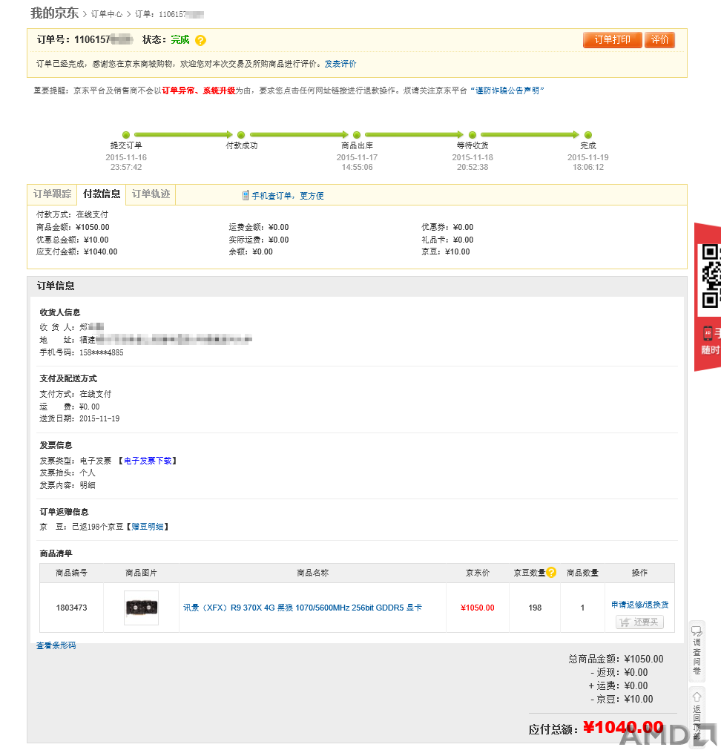Click the 发票抬头: 个人 text
721x750 pixels.
tap(68, 473)
